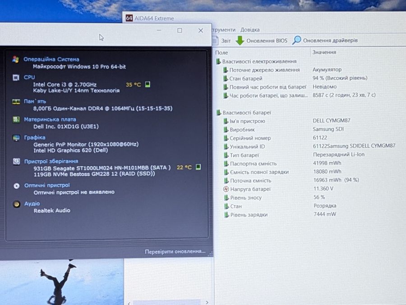Open the CPU section link
The image size is (406, 305).
point(29,77)
